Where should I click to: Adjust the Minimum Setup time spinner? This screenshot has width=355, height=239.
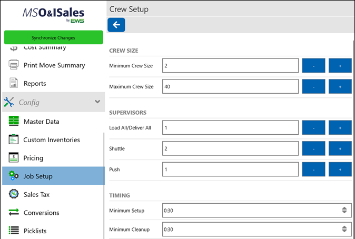344,211
